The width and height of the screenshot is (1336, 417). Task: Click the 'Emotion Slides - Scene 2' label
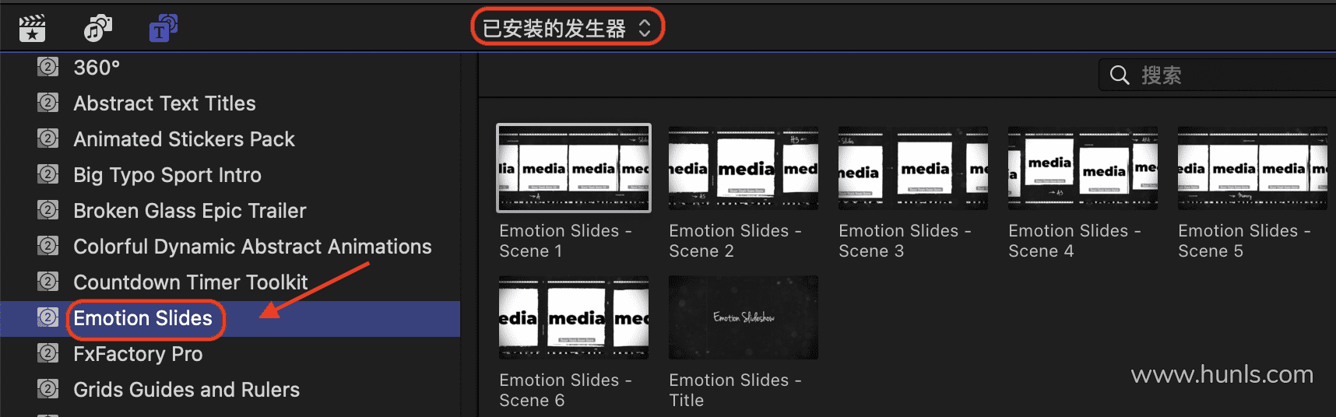click(736, 241)
